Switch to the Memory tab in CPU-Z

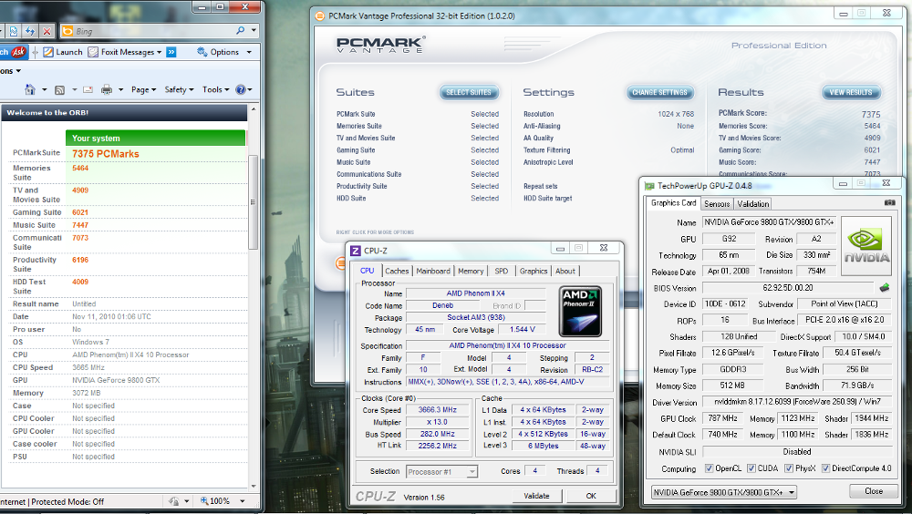(471, 271)
